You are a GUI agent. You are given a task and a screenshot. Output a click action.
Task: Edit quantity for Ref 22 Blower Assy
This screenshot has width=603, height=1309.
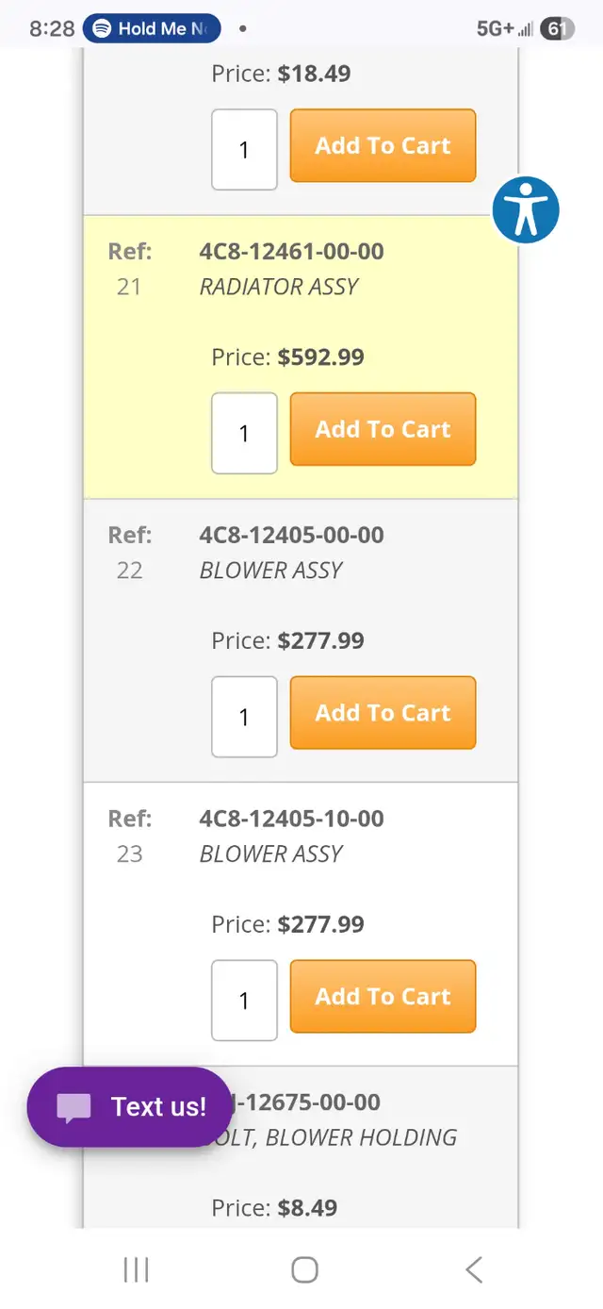[244, 717]
